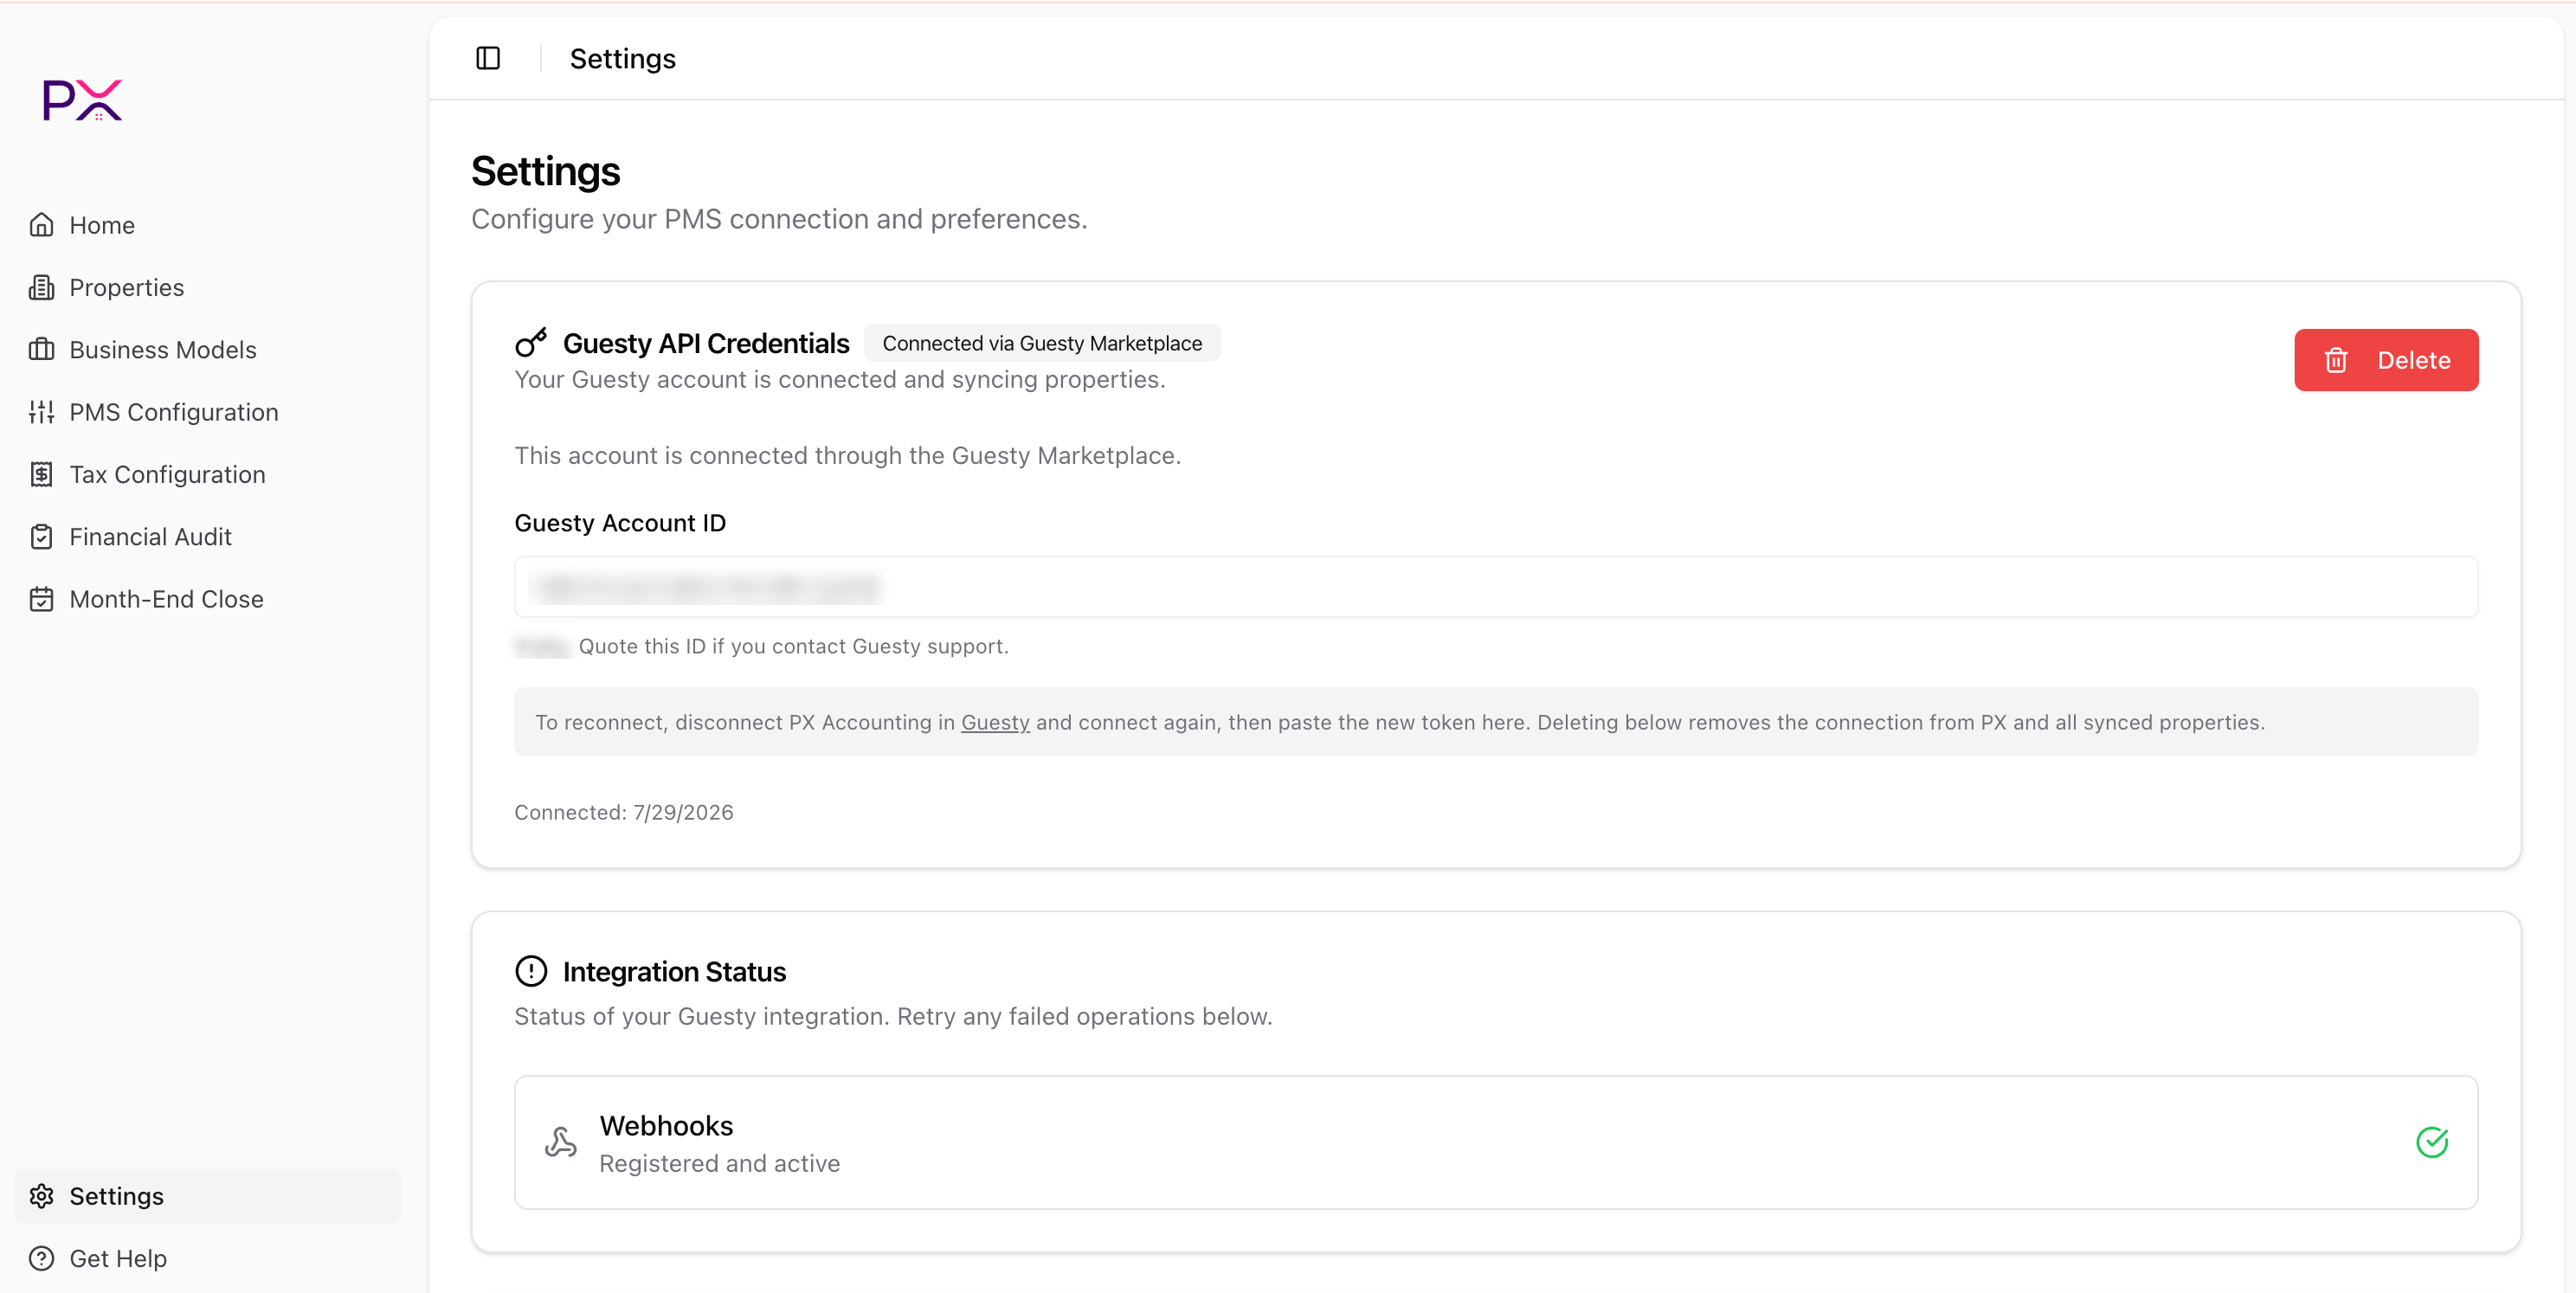Image resolution: width=2576 pixels, height=1293 pixels.
Task: Toggle the sidebar panel icon
Action: 488,59
